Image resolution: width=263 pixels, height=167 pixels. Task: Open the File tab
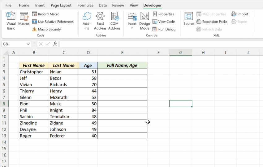8,5
